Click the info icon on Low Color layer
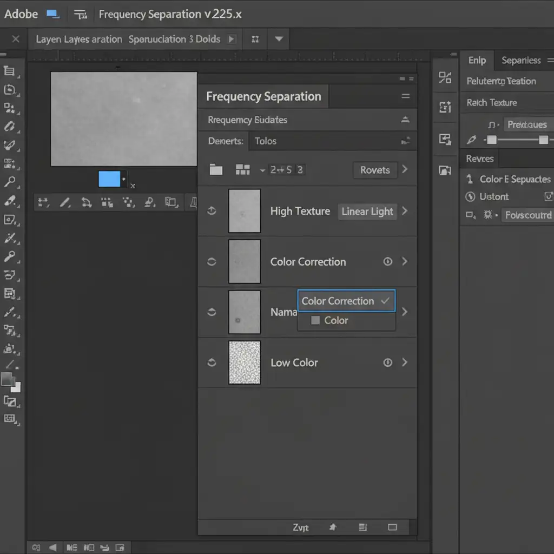This screenshot has width=554, height=554. click(387, 362)
